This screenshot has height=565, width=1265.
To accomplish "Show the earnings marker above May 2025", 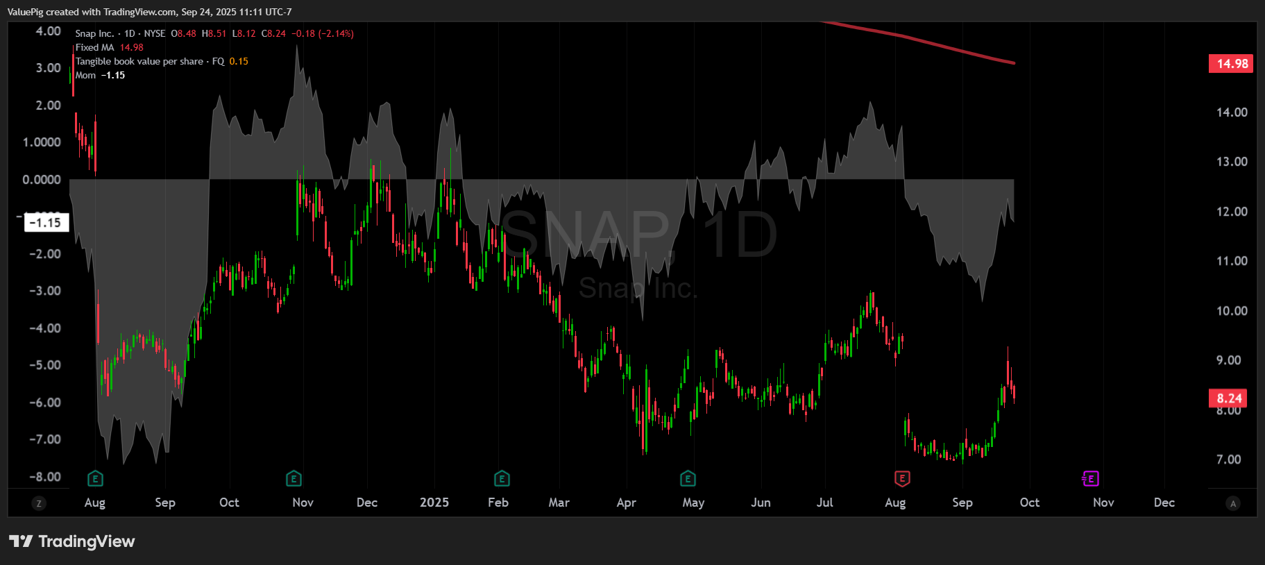I will coord(688,478).
